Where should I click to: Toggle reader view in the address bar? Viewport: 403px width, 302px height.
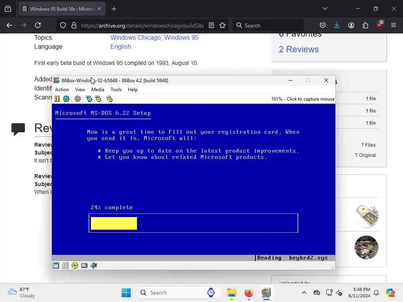tap(211, 25)
